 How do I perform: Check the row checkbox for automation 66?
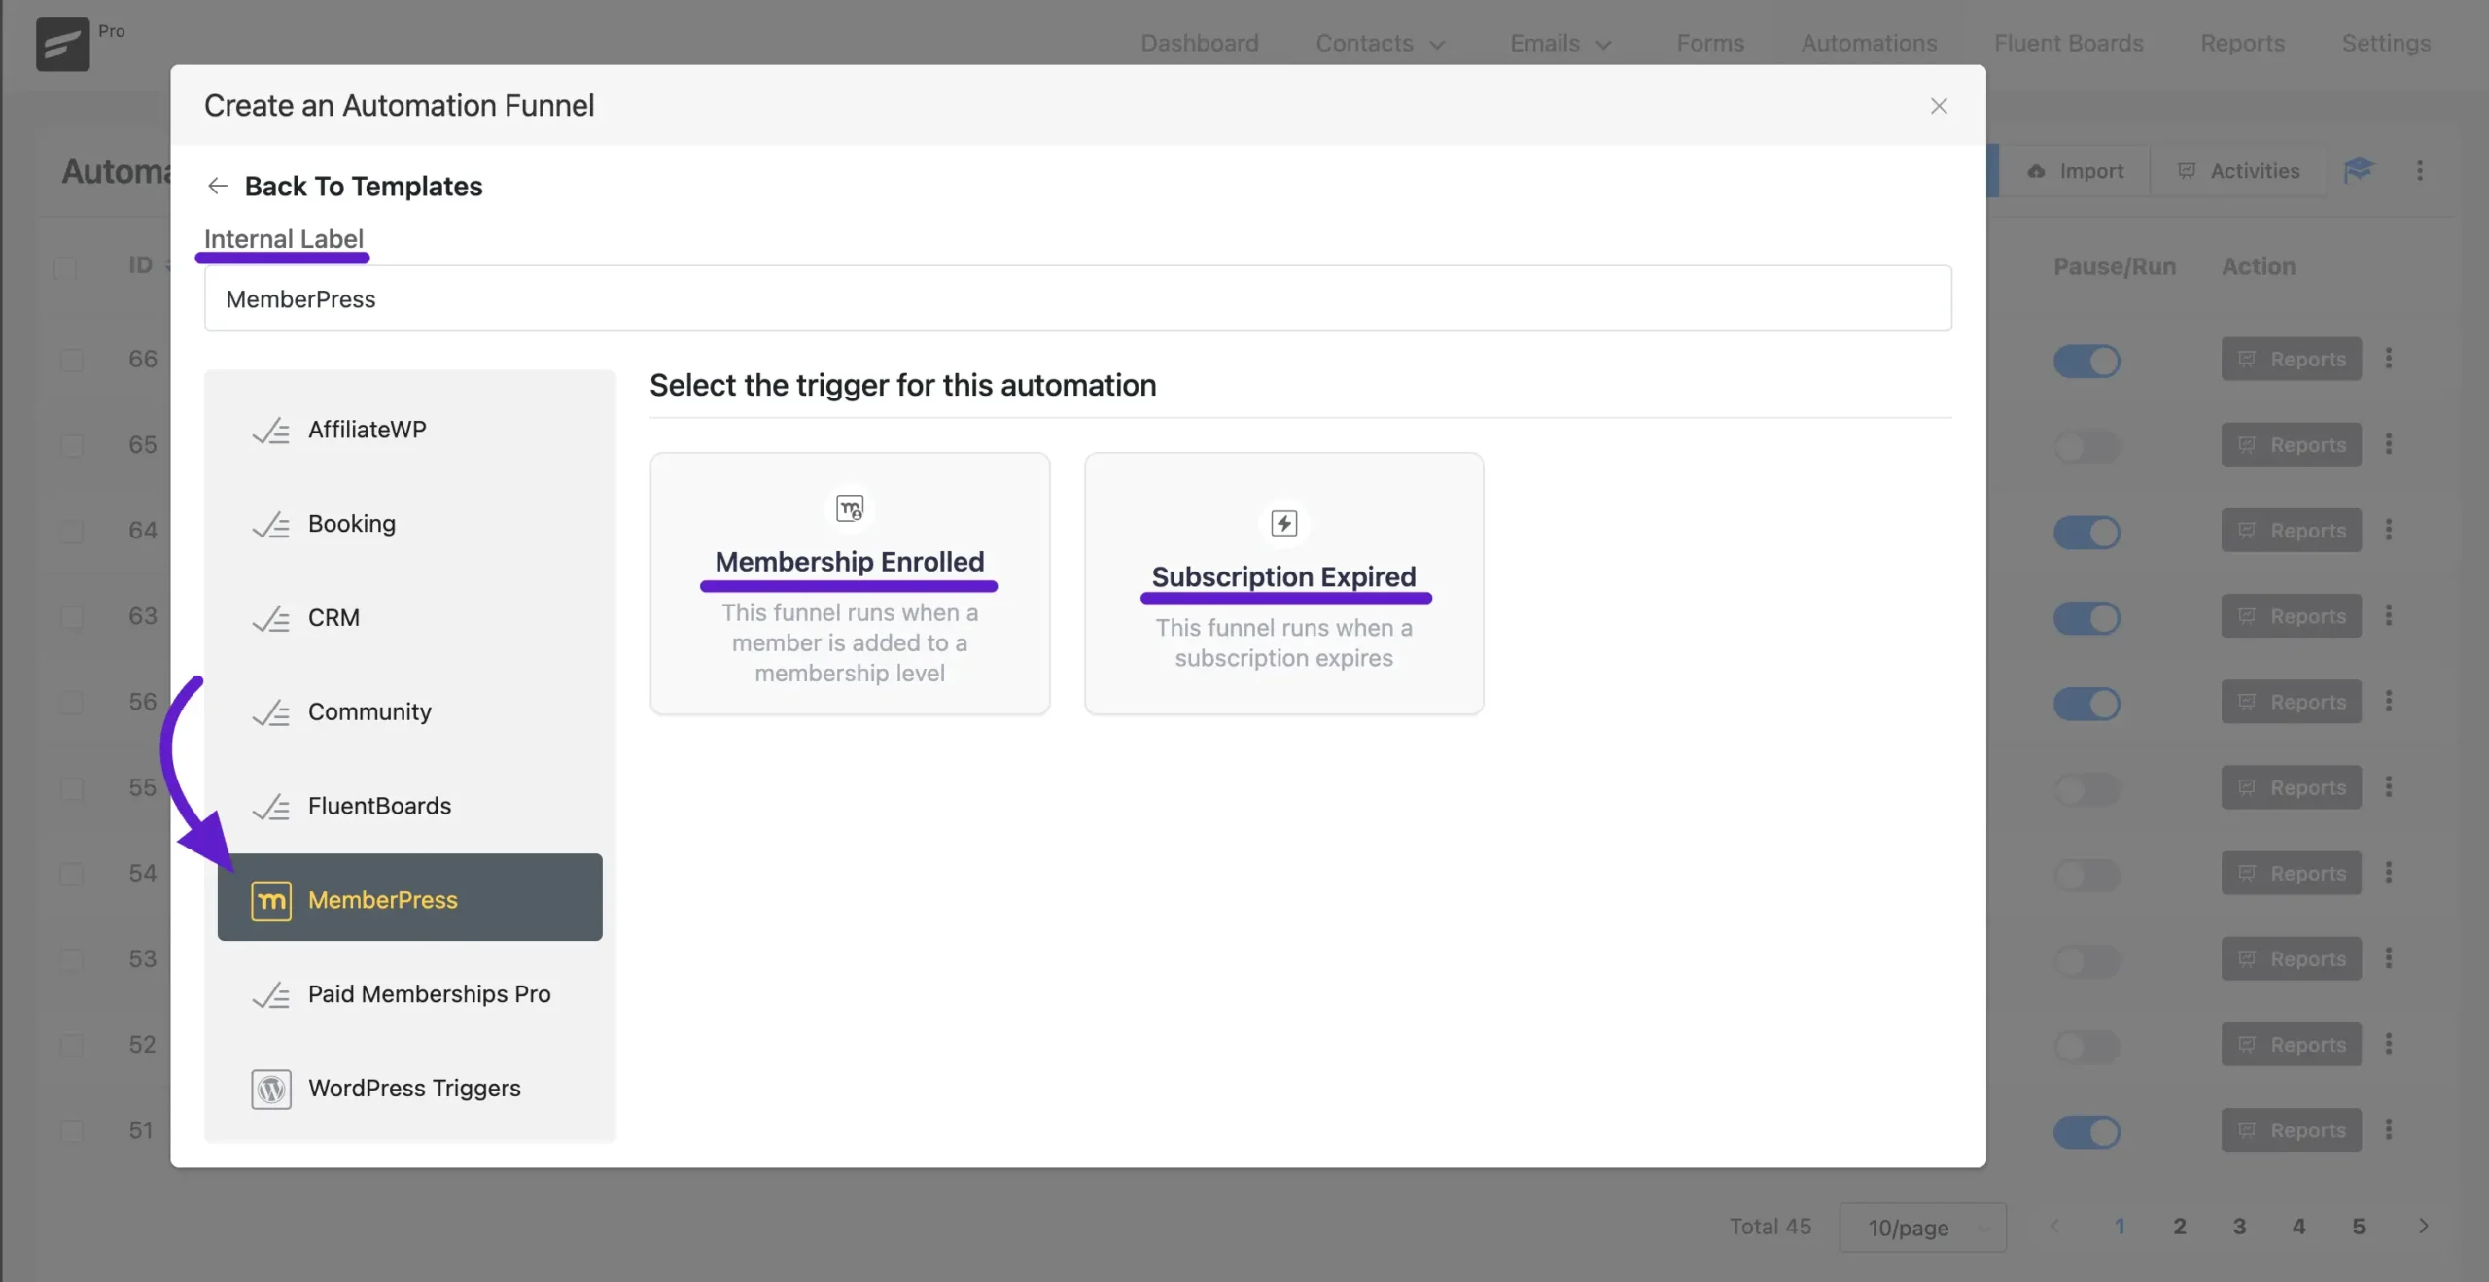[x=71, y=361]
